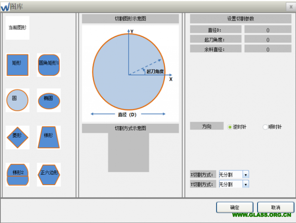Select the 逆时针 counterclockwise radio button
This screenshot has width=296, height=223.
point(230,127)
